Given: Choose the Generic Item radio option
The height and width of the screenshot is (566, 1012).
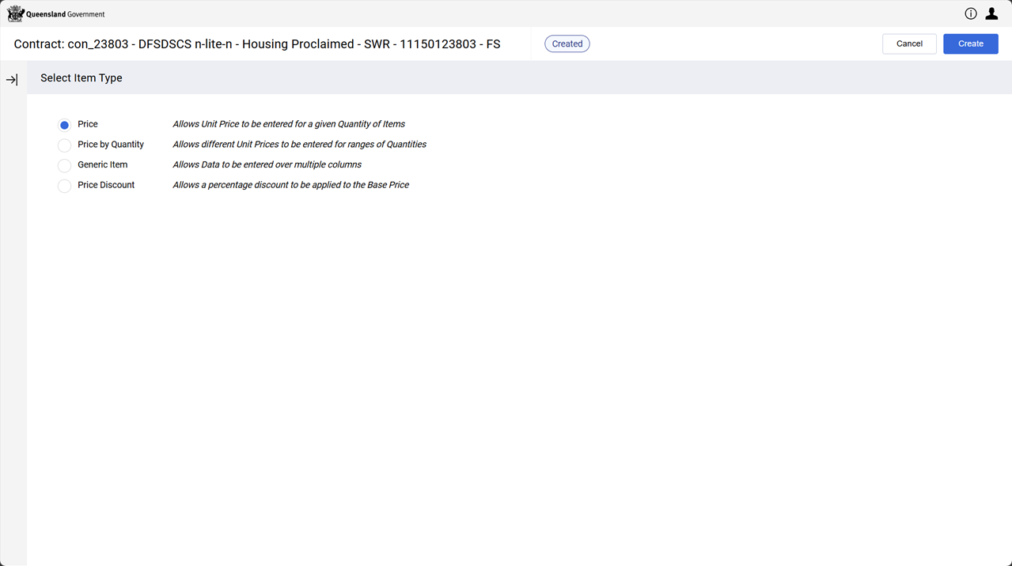Looking at the screenshot, I should [x=65, y=166].
